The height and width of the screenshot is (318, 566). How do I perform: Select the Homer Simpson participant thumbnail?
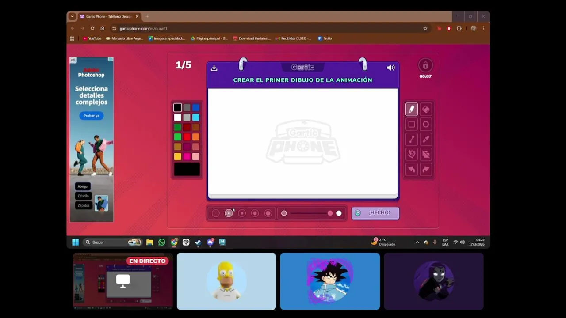point(226,281)
